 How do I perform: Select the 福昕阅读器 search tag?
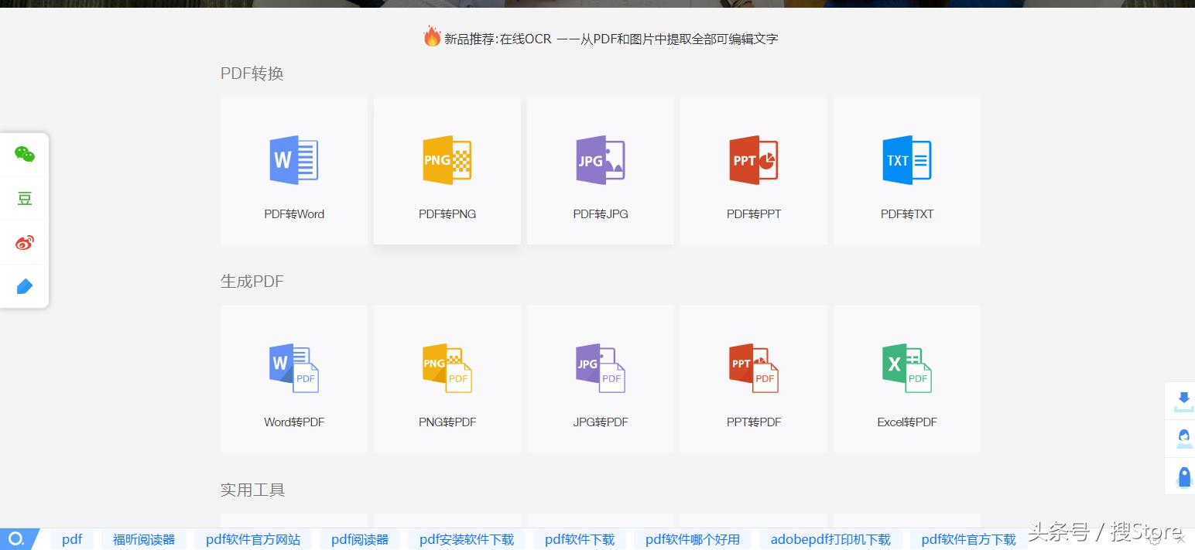click(x=144, y=539)
